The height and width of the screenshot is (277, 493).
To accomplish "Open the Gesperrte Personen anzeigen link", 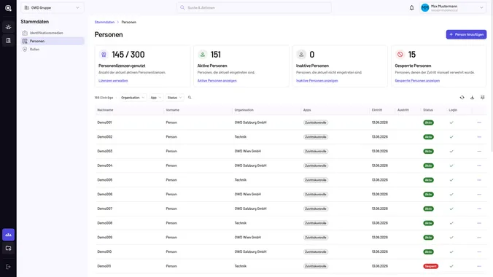I will (417, 81).
